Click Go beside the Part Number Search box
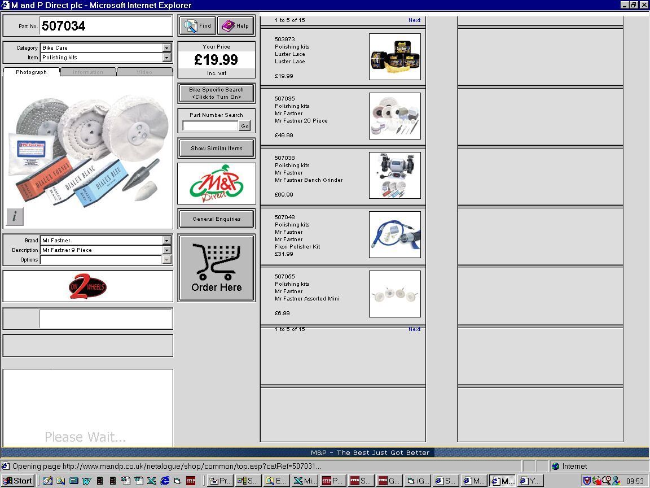The width and height of the screenshot is (650, 488). [245, 127]
